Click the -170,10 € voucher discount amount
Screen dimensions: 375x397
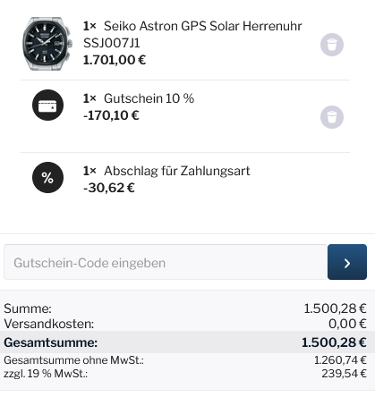pyautogui.click(x=111, y=115)
